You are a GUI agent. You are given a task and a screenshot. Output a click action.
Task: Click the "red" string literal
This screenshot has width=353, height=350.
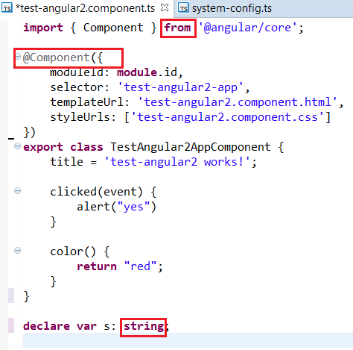coord(140,266)
